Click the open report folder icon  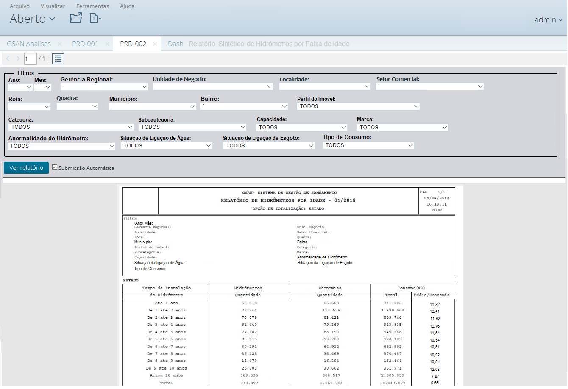[x=75, y=18]
